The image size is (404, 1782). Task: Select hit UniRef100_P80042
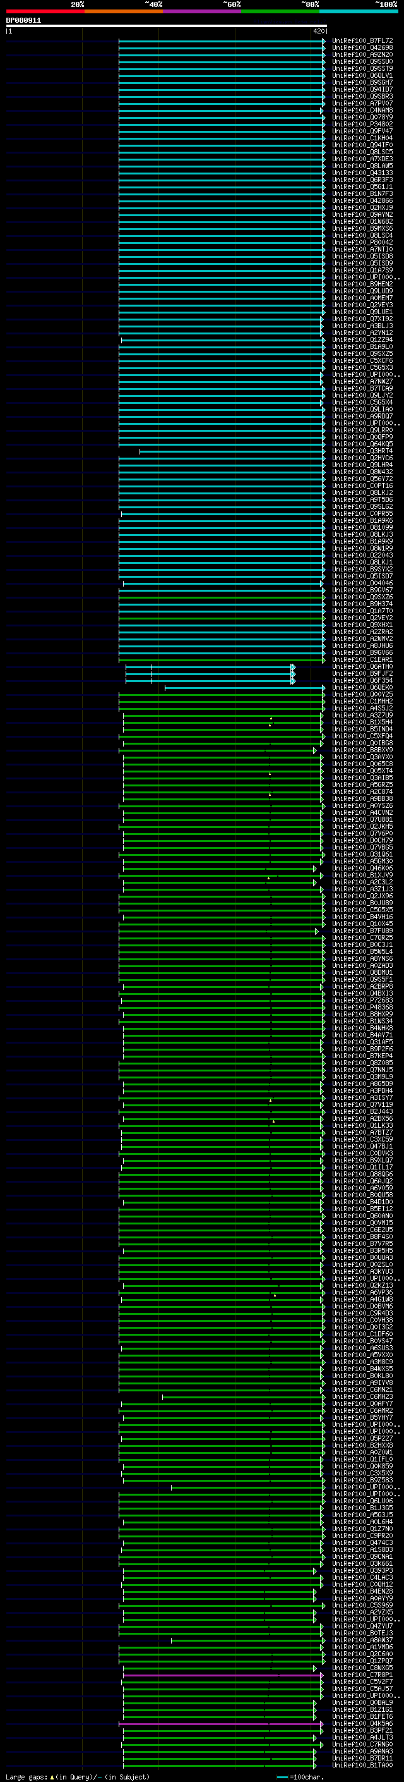point(362,243)
